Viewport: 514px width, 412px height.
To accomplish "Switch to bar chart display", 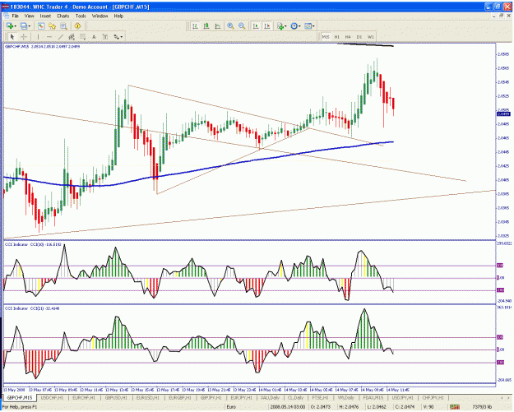I will point(195,25).
